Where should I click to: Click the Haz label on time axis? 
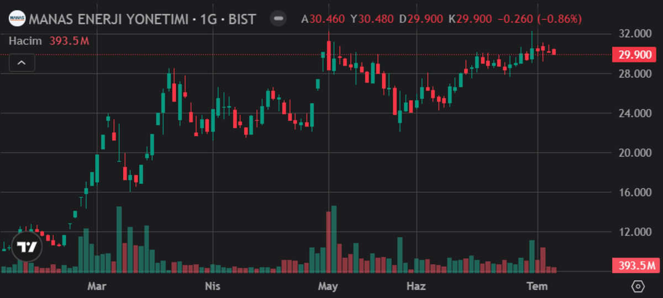pos(416,286)
